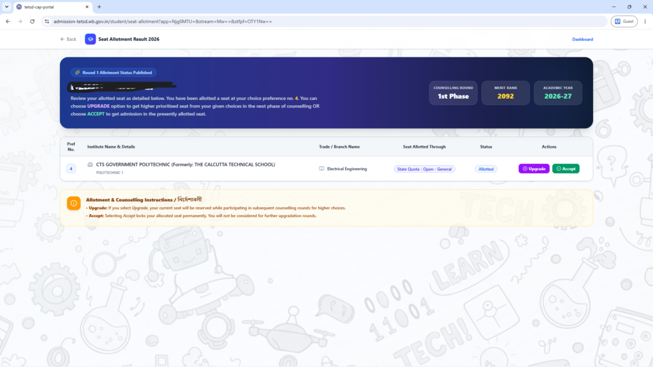Click CTS GOVERNMENT POLYTECHNIC institute name

(186, 164)
